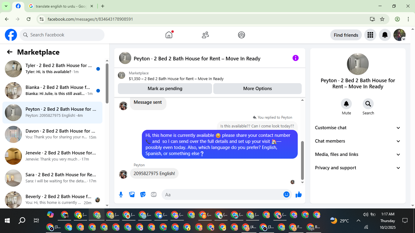The width and height of the screenshot is (415, 233).
Task: Click the install app icon in address bar
Action: pyautogui.click(x=372, y=19)
